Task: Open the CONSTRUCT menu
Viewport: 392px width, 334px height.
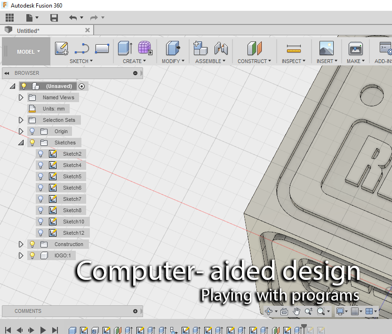Action: pyautogui.click(x=254, y=61)
